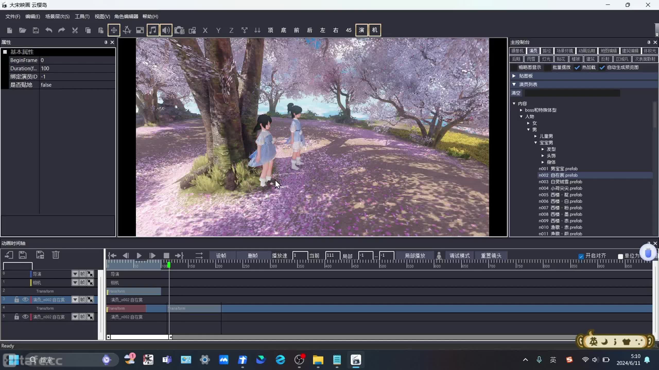
Task: Switch to the 场景环境 tab
Action: (x=565, y=51)
